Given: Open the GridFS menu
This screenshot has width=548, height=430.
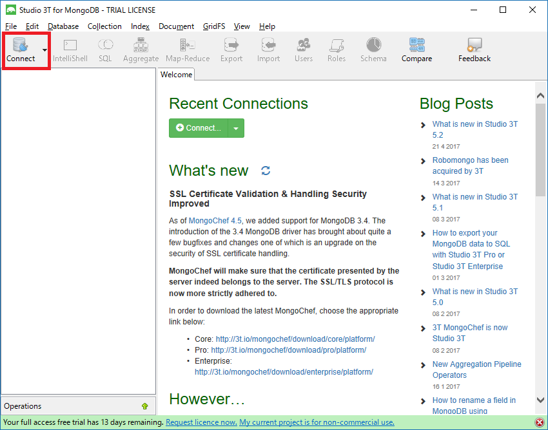Looking at the screenshot, I should [x=214, y=26].
